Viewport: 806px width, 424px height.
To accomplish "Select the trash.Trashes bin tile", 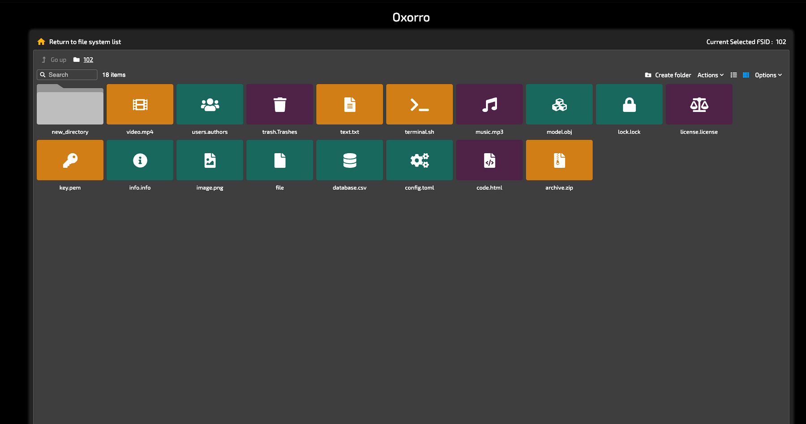I will tap(279, 104).
